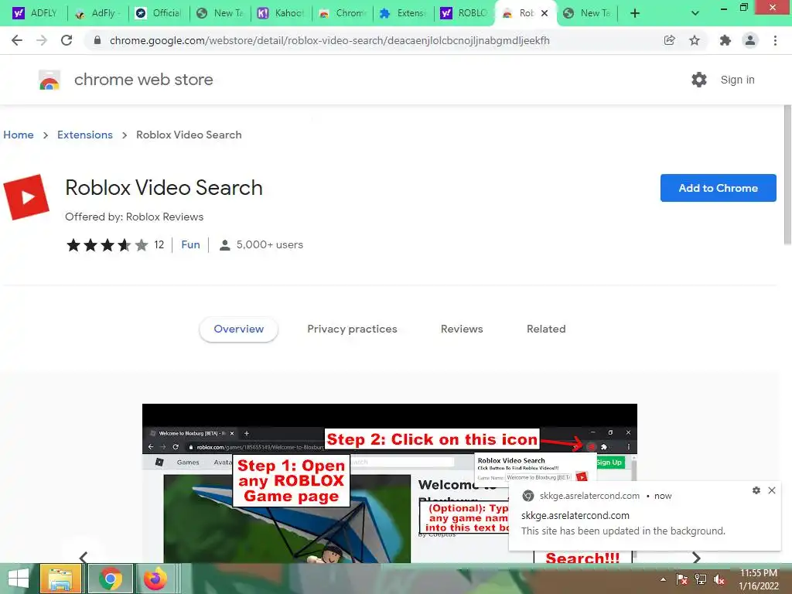This screenshot has height=594, width=792.
Task: Open the Chrome profile avatar
Action: [x=750, y=40]
